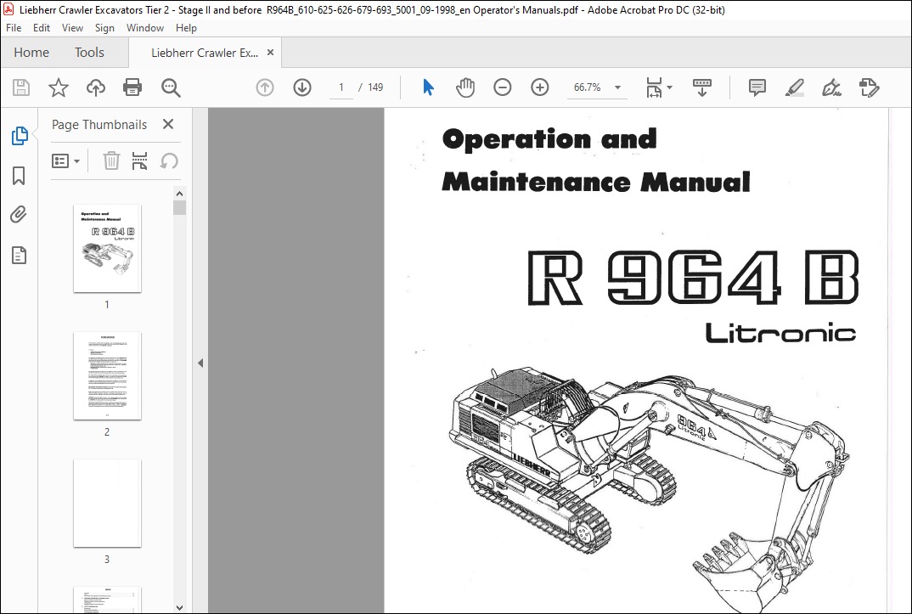Viewport: 912px width, 614px height.
Task: Click the 149 total pages label
Action: [375, 87]
